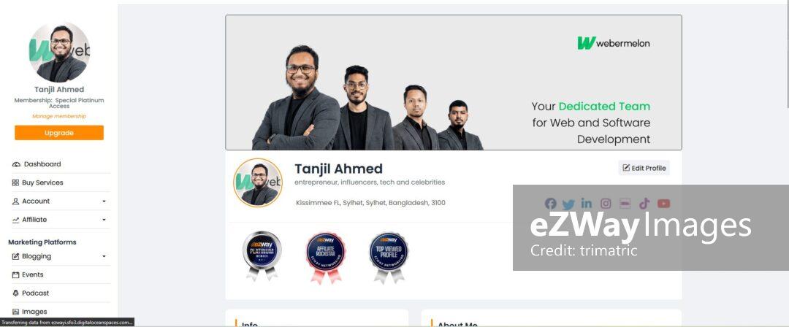
Task: Open the TikTok profile icon
Action: [644, 203]
